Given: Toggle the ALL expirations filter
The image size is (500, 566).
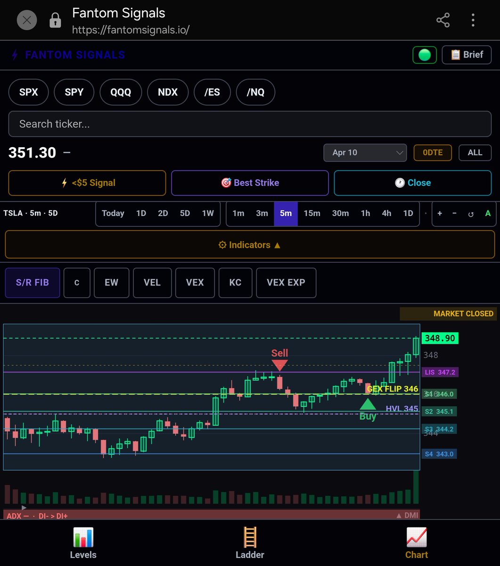Looking at the screenshot, I should click(475, 152).
